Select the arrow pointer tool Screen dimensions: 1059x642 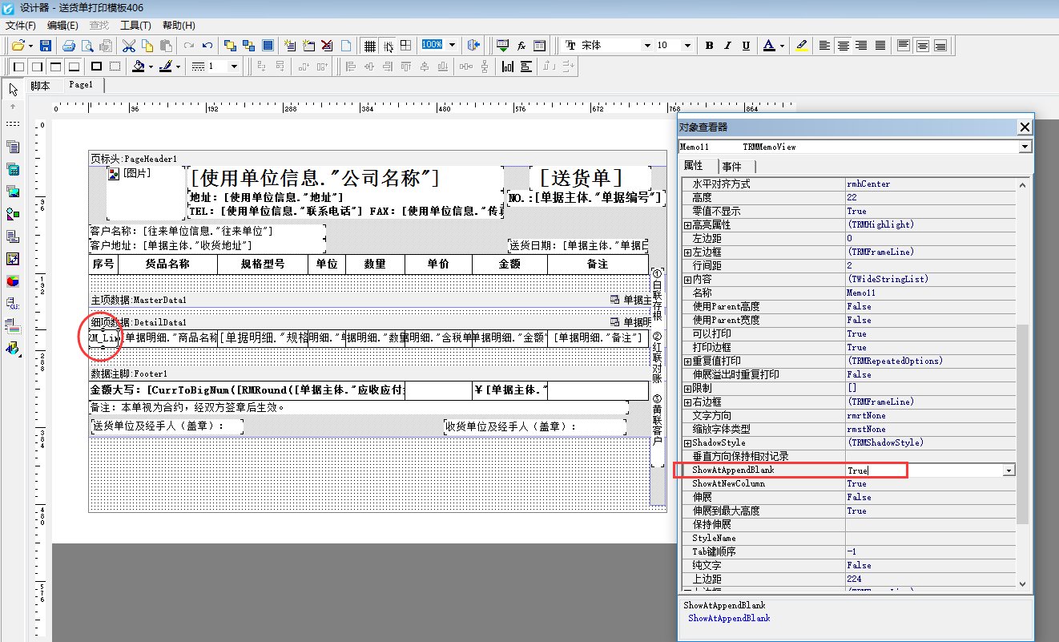(13, 89)
